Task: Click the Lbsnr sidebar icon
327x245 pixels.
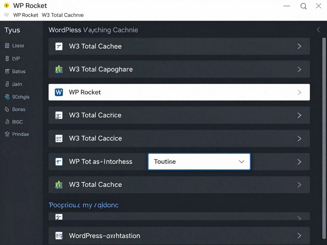Action: point(7,46)
